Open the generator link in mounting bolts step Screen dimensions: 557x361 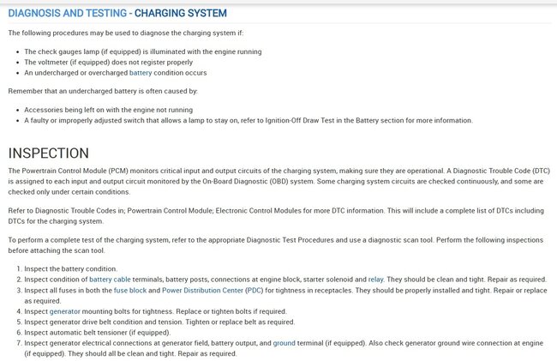[x=65, y=312]
